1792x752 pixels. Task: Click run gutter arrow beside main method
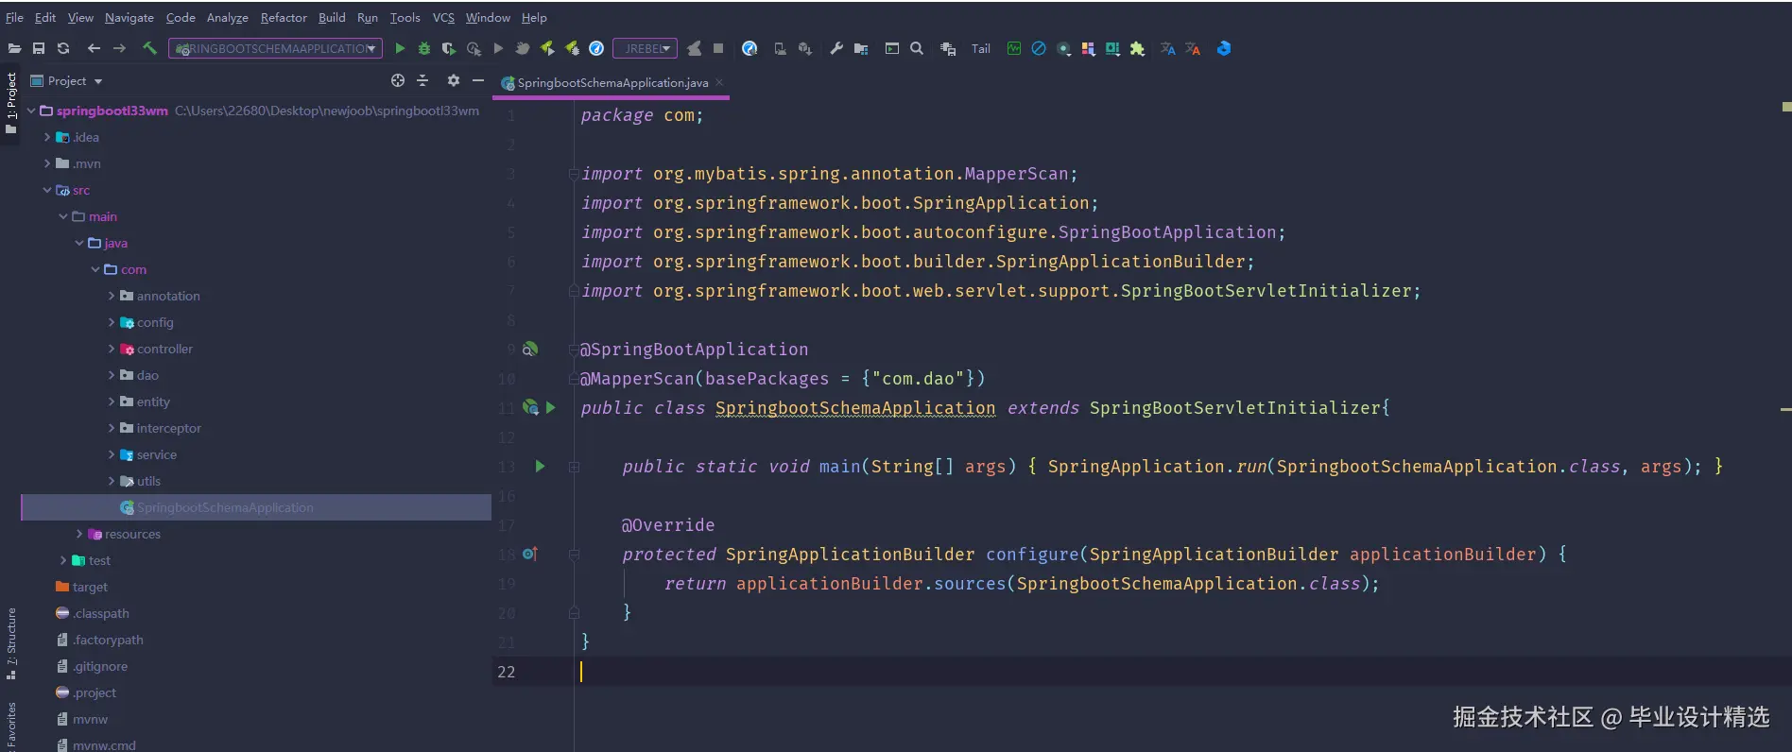point(540,466)
